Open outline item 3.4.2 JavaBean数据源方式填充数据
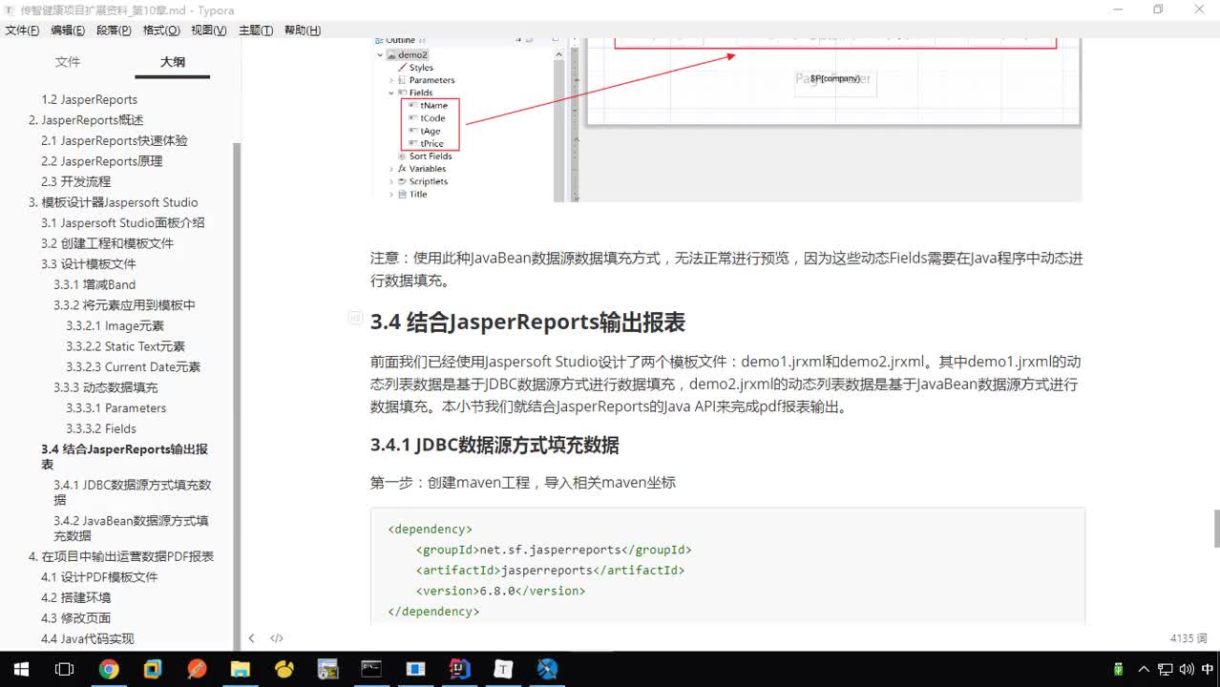The image size is (1220, 687). [x=131, y=529]
